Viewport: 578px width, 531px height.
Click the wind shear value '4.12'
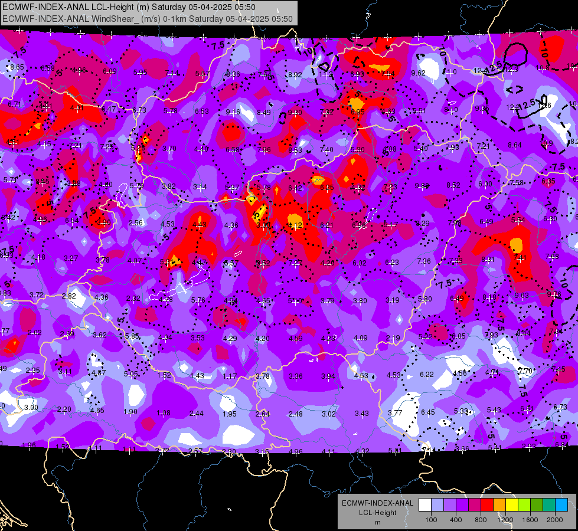click(x=295, y=225)
